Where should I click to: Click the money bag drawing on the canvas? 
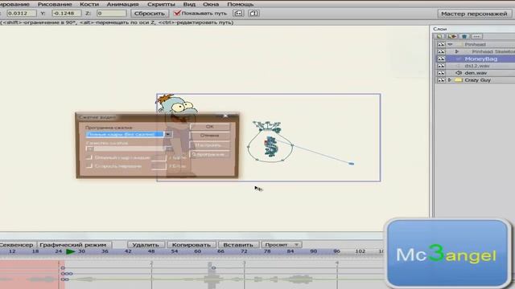click(x=270, y=143)
